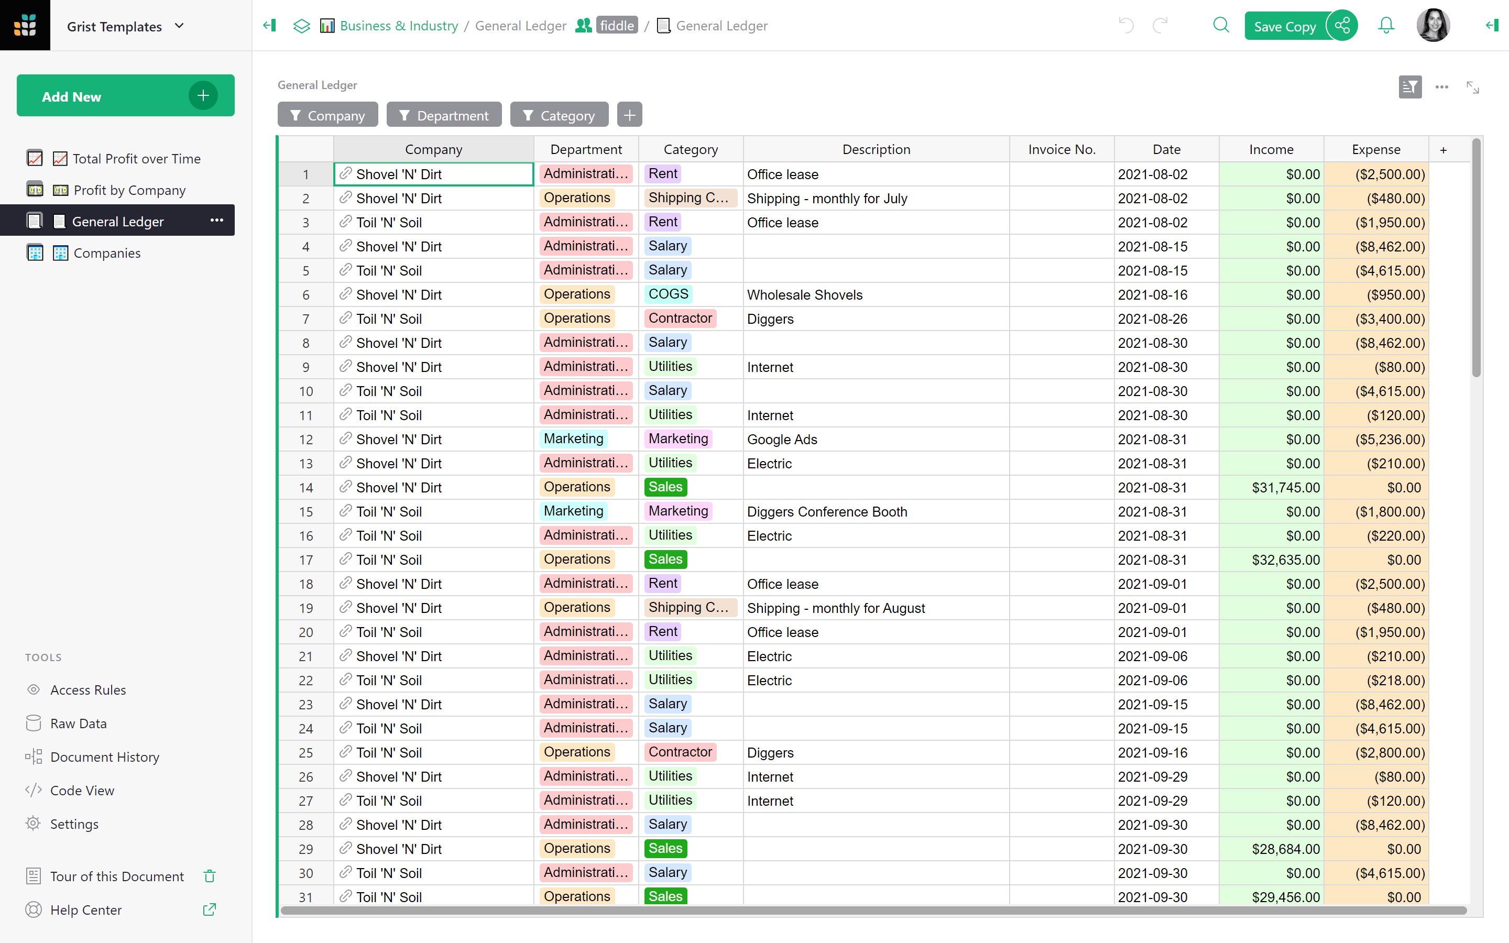Toggle the right side panel open
Image resolution: width=1509 pixels, height=943 pixels.
click(1492, 26)
